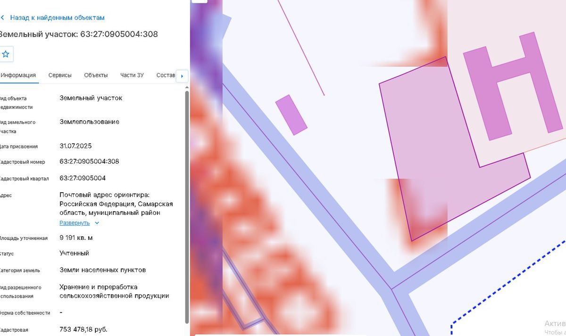Select cadastral number value 63:27:0905004:308
The width and height of the screenshot is (566, 336).
[x=89, y=161]
